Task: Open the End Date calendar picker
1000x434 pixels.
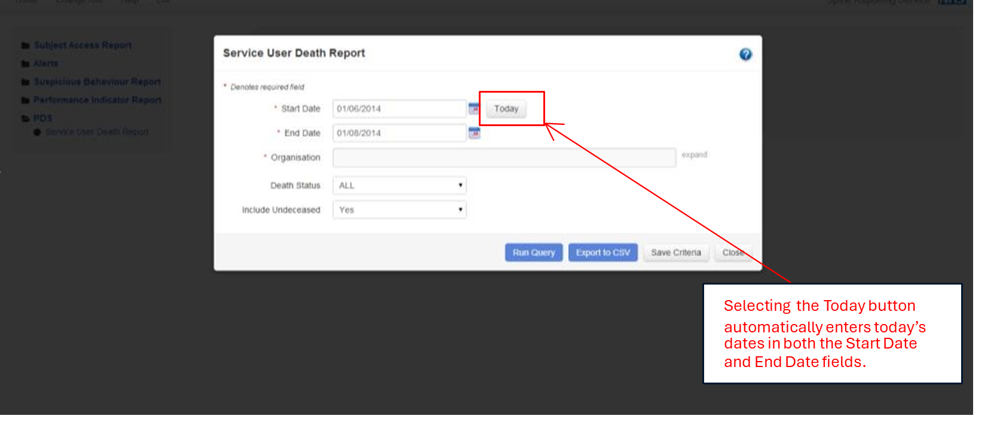Action: (x=474, y=133)
